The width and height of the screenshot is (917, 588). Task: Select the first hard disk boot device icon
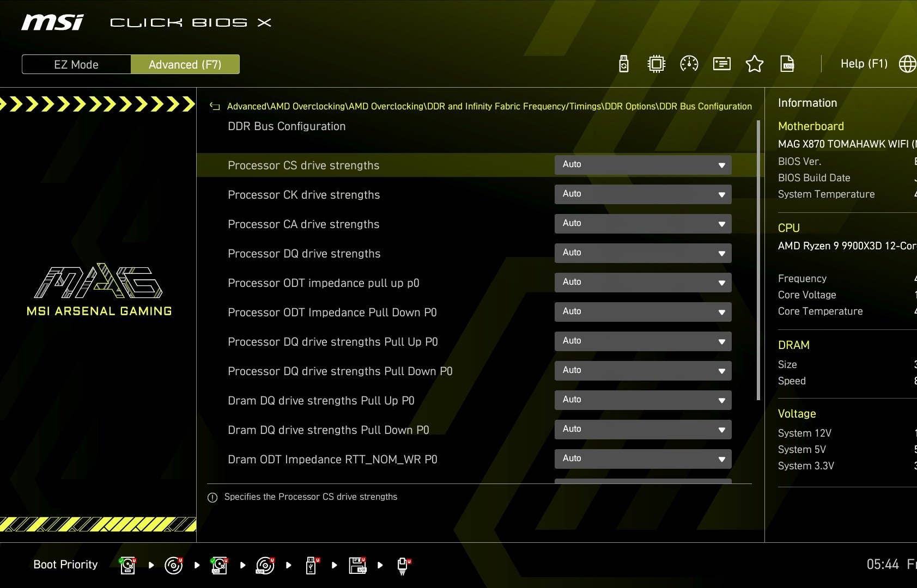pos(127,565)
